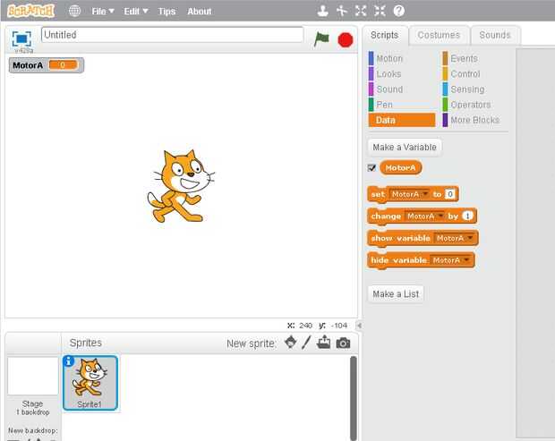Take new sprite from camera
Screen dimensions: 555x441
(343, 343)
